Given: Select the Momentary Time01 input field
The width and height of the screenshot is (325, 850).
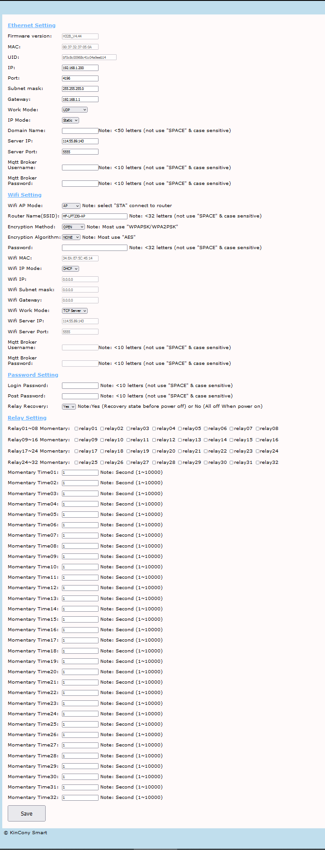Looking at the screenshot, I should (x=80, y=472).
